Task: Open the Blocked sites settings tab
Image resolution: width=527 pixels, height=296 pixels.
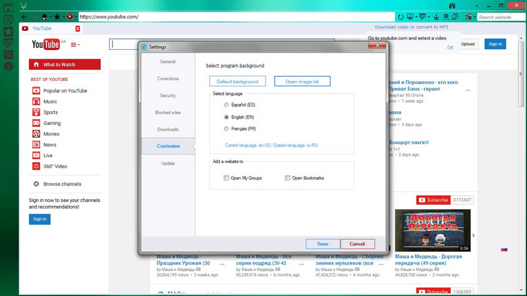Action: point(168,112)
